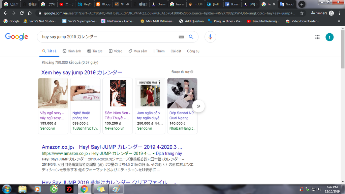The height and width of the screenshot is (194, 345).
Task: Open the Paint taskbar icon
Action: (116, 189)
